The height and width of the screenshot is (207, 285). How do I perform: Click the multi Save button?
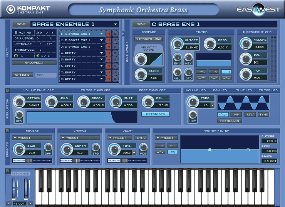tap(21, 24)
